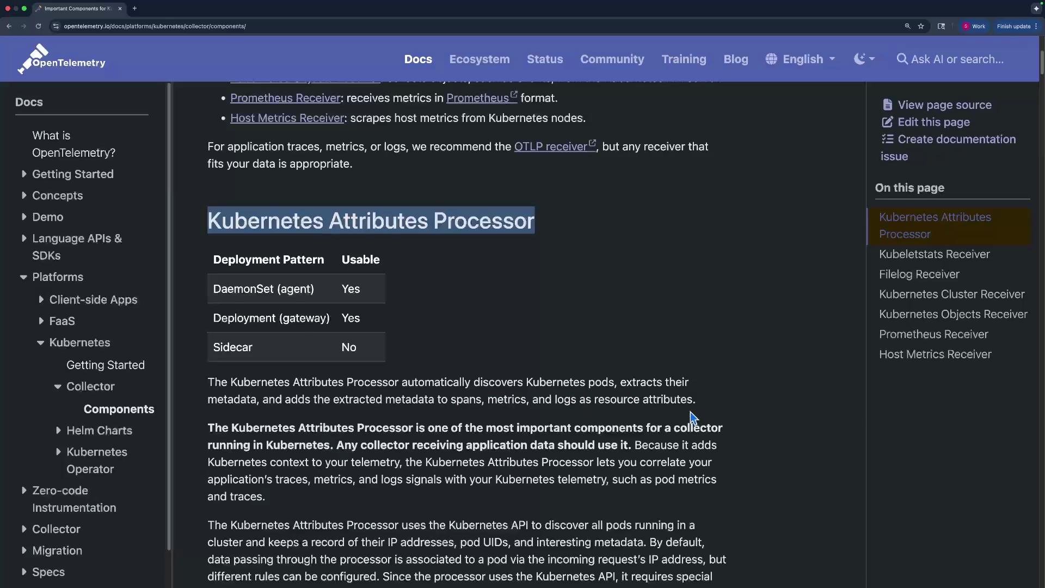The image size is (1045, 588).
Task: Click the View page source document icon
Action: pos(888,105)
